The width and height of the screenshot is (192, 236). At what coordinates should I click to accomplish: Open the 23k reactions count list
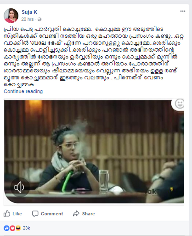pos(26,228)
